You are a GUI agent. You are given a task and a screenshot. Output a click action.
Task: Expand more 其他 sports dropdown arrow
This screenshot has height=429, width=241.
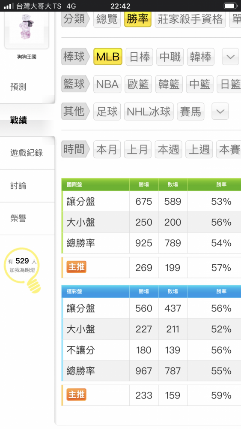220,112
